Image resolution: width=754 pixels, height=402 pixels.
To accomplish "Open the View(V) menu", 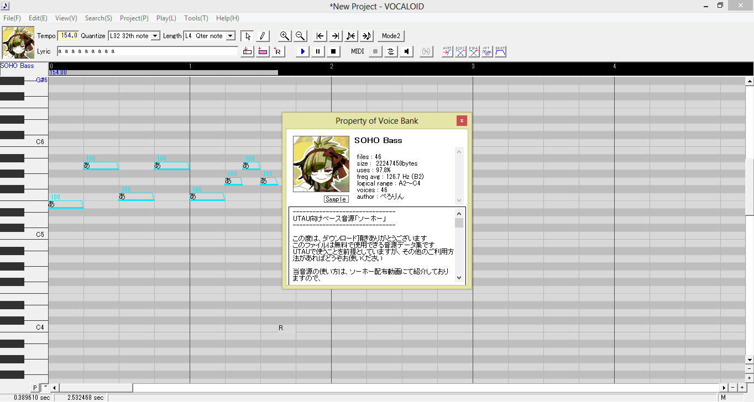I will 66,18.
